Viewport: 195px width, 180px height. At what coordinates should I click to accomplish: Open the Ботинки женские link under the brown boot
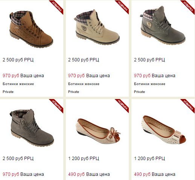tap(18, 84)
